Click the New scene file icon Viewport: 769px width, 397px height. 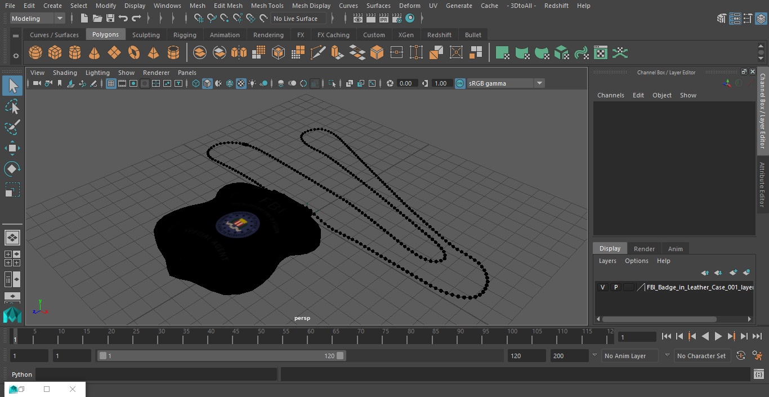tap(84, 19)
